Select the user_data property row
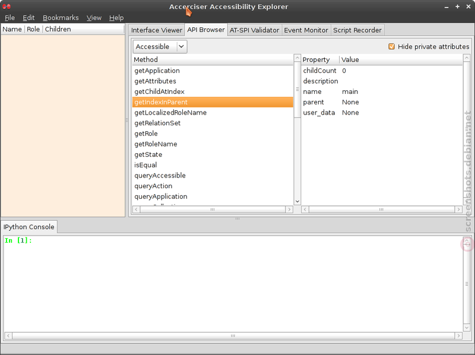 [382, 113]
